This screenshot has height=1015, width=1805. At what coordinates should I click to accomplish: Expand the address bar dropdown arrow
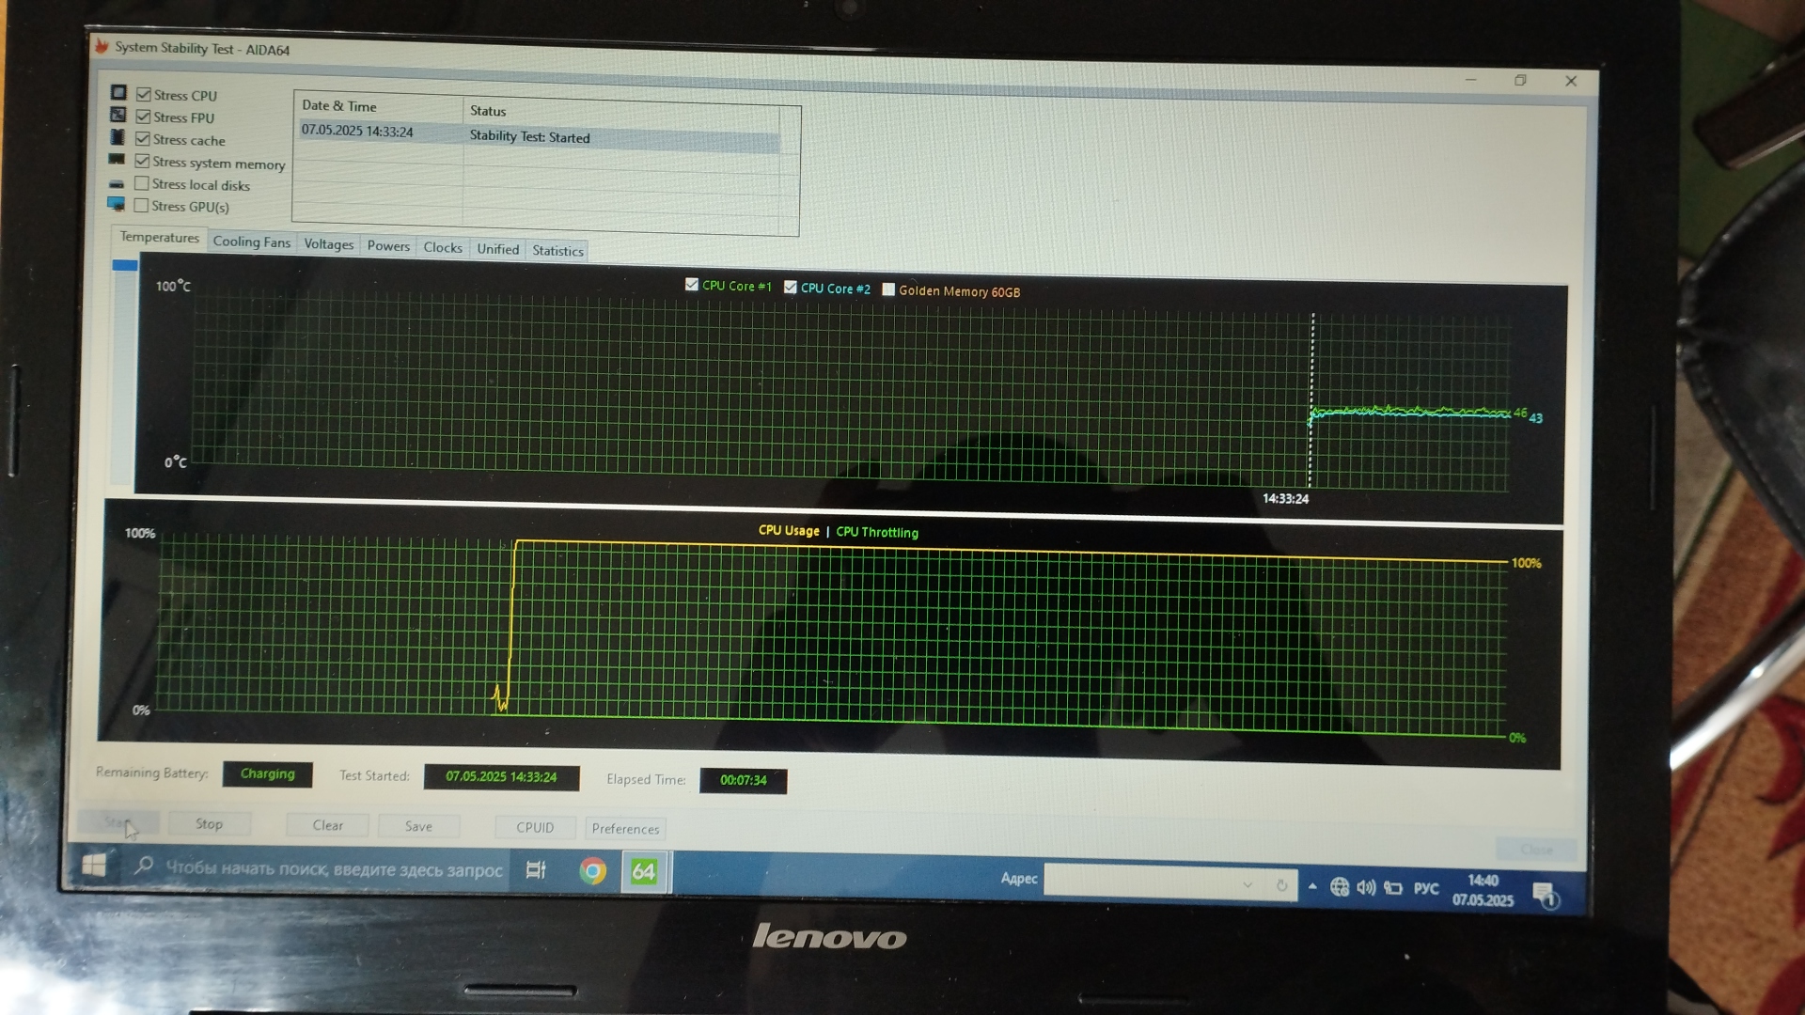1248,884
